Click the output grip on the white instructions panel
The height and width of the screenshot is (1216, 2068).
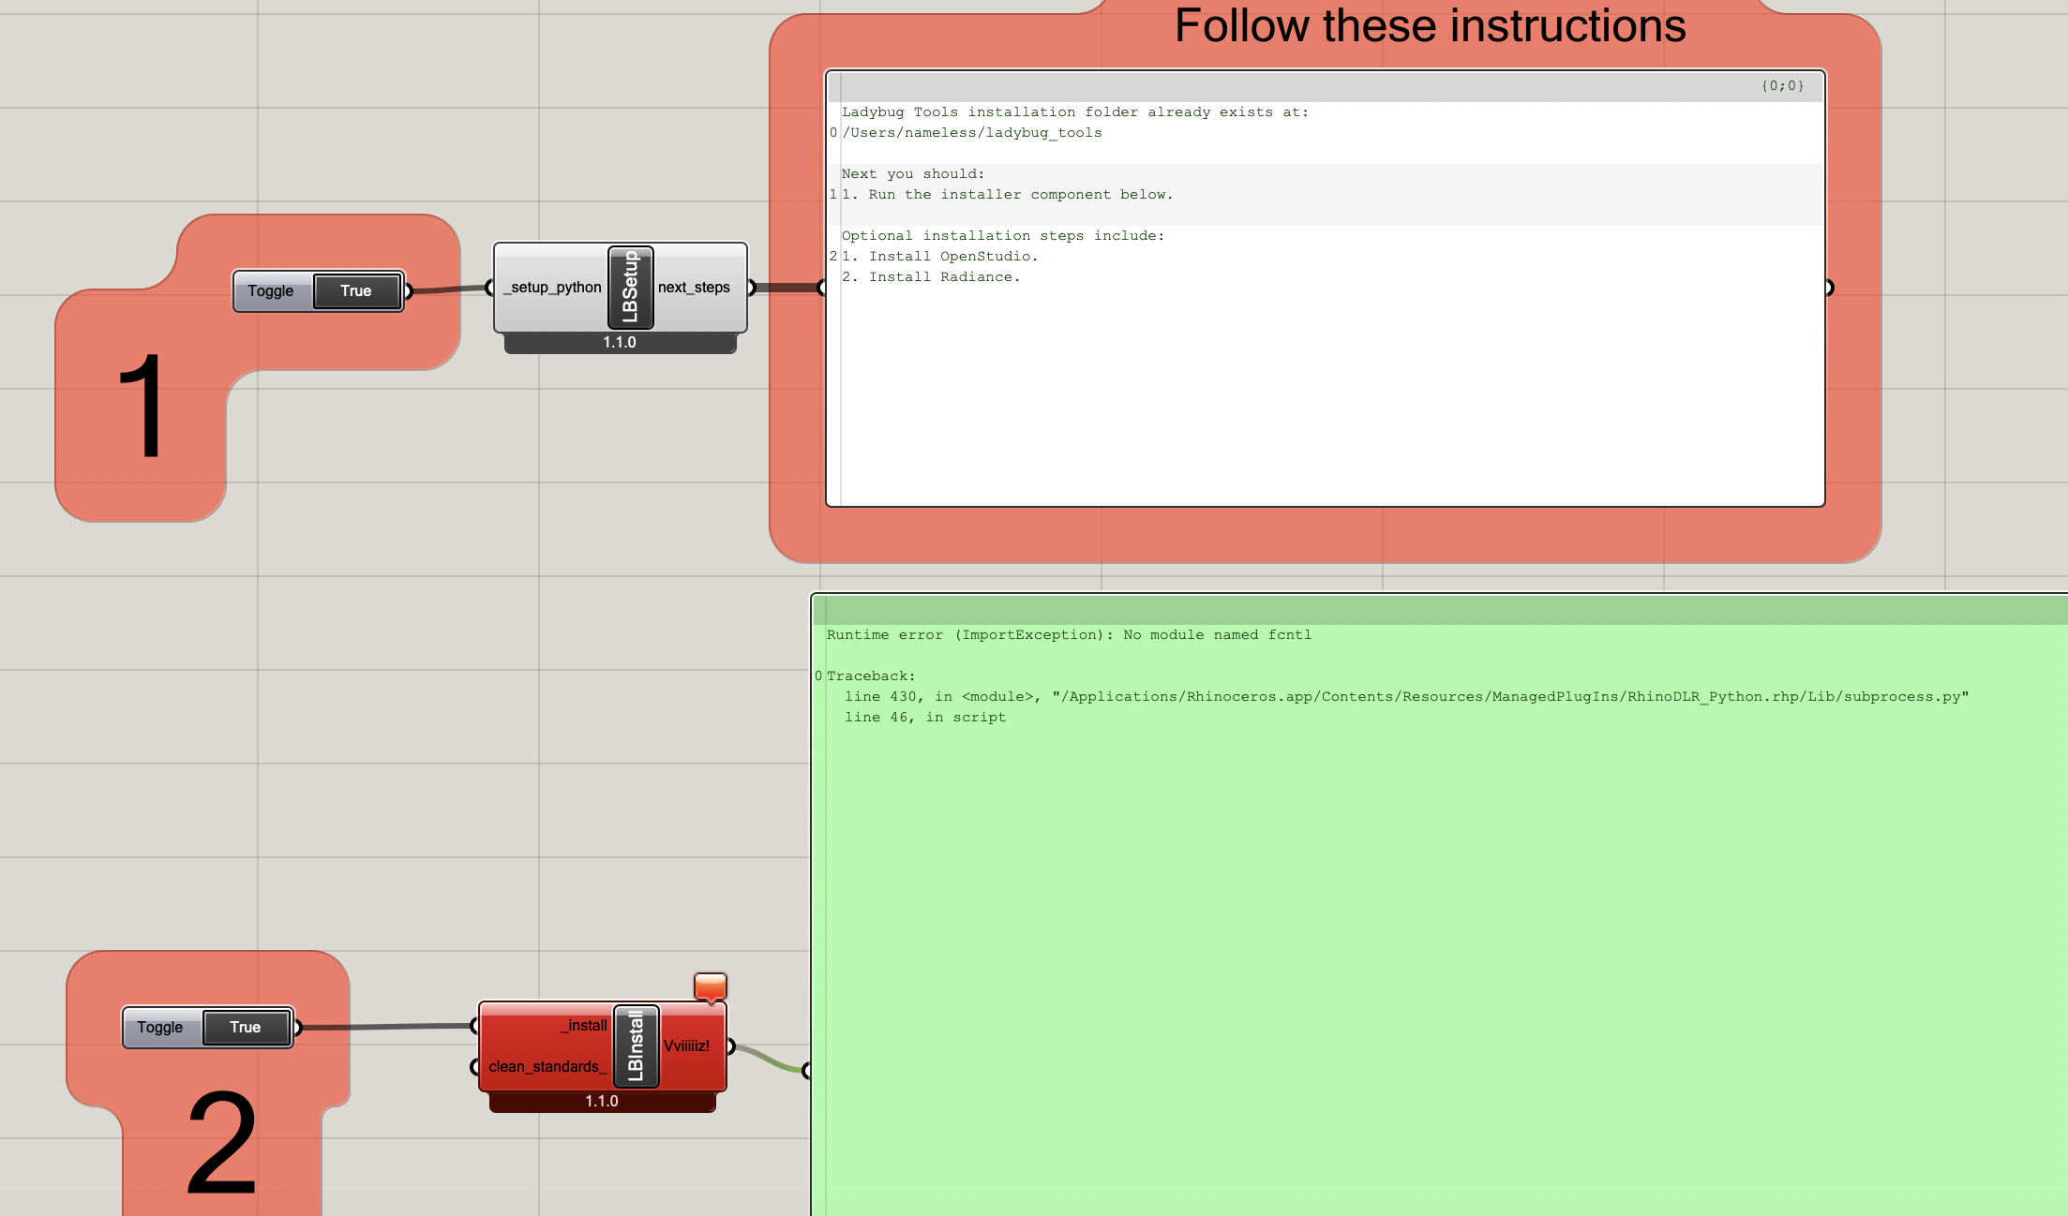(x=1828, y=288)
